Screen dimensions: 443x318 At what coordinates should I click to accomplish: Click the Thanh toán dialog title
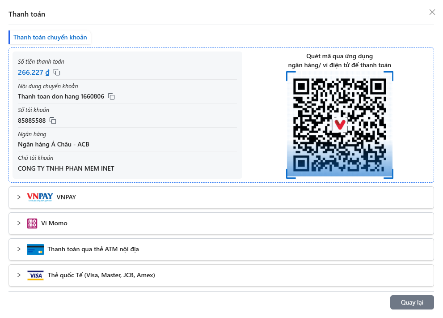(27, 14)
